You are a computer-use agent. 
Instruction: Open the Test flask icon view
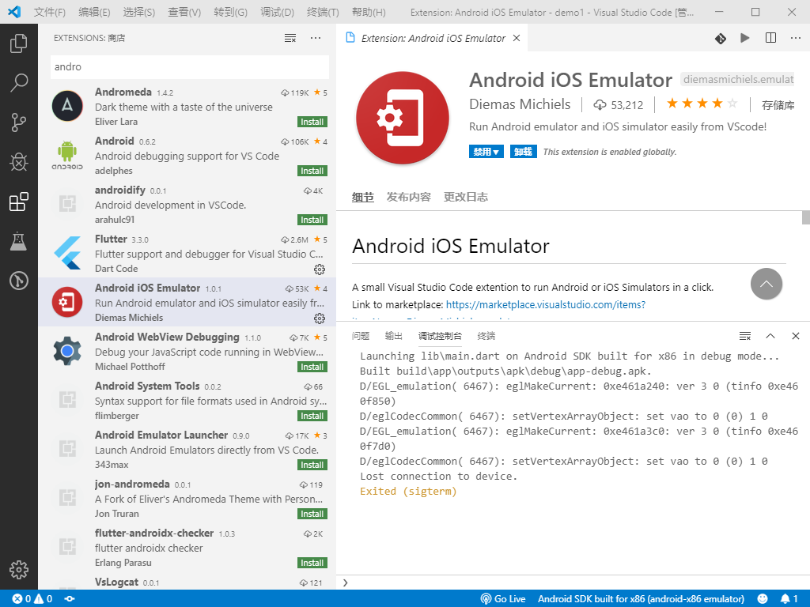[x=19, y=241]
